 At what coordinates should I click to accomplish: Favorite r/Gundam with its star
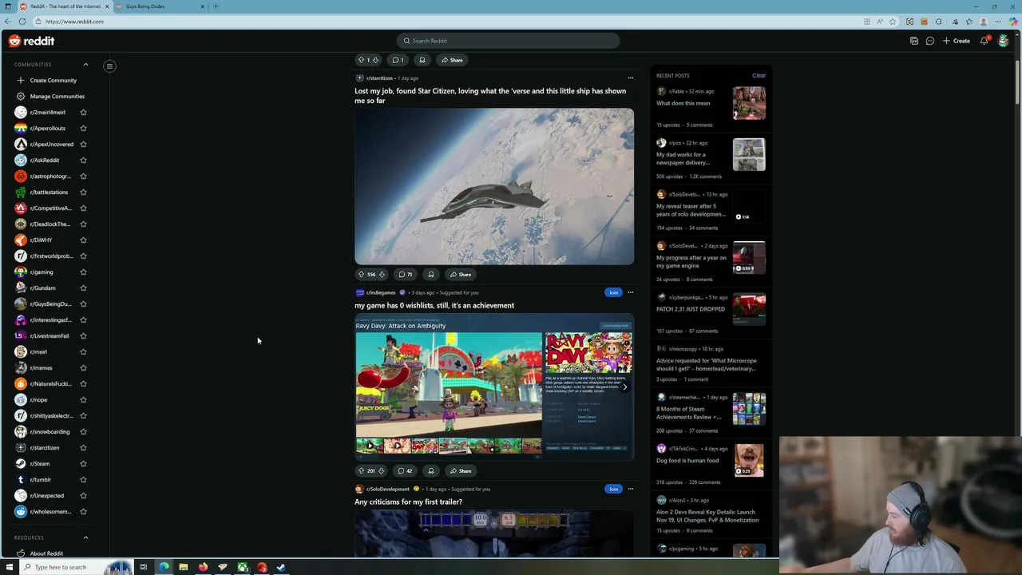[83, 287]
